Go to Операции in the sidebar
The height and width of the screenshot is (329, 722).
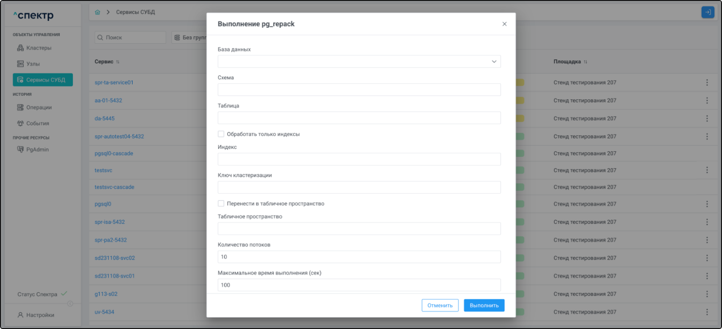pyautogui.click(x=39, y=108)
